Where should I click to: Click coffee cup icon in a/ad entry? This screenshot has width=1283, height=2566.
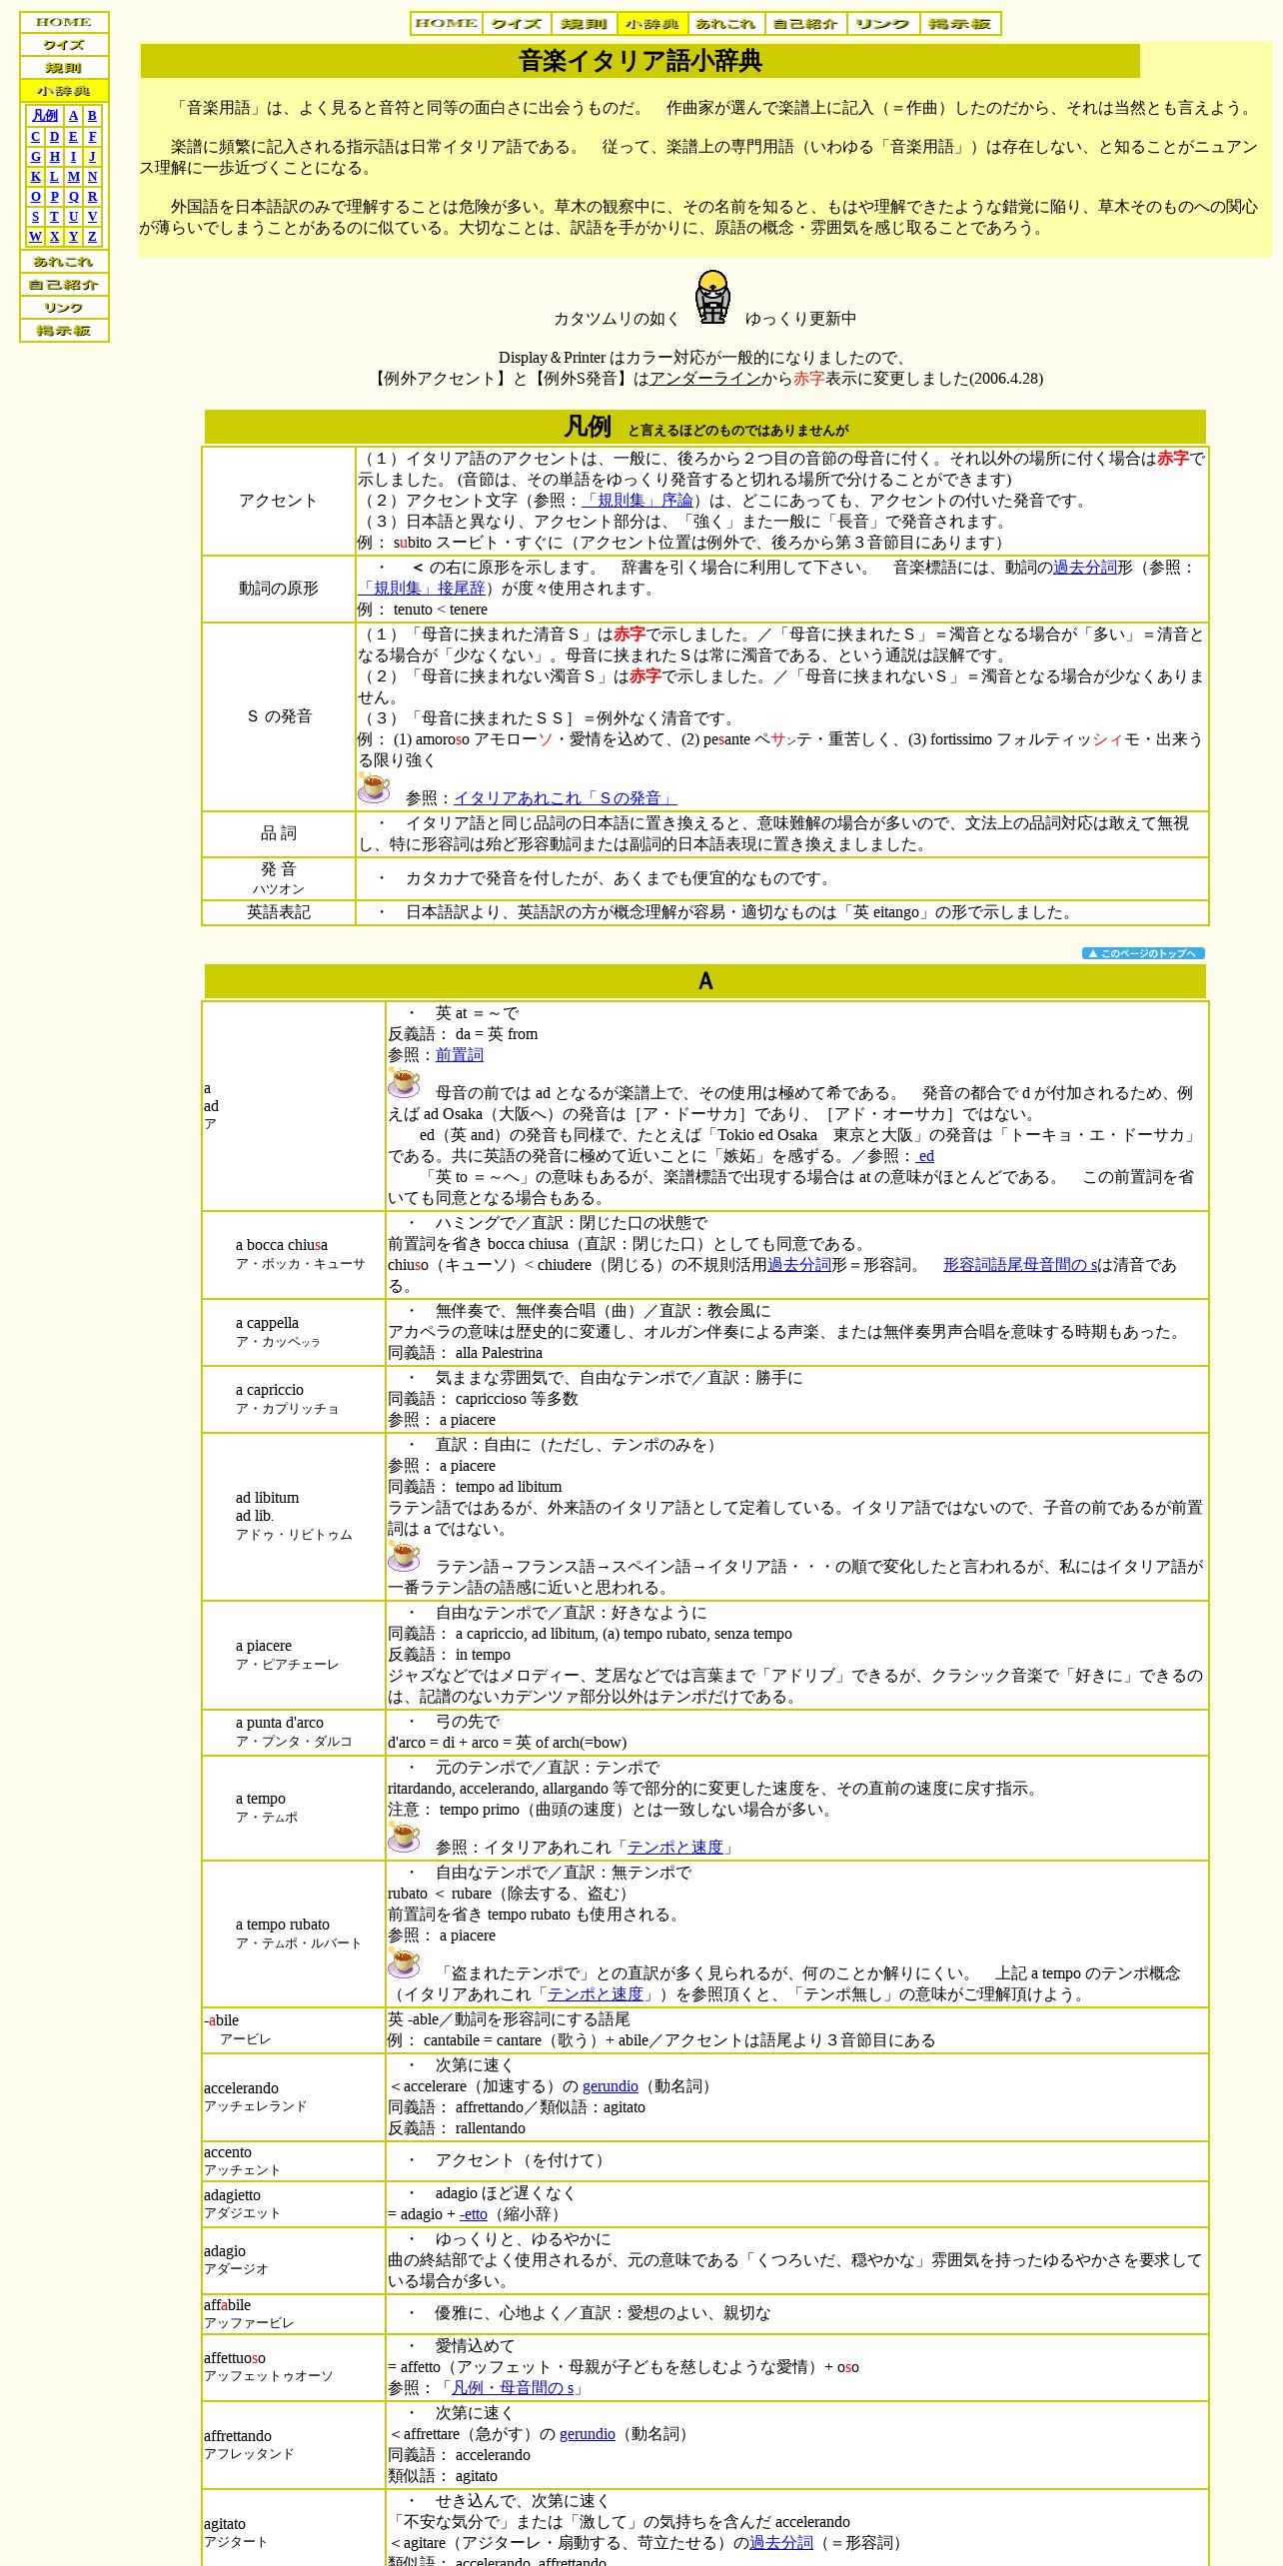[x=404, y=1082]
